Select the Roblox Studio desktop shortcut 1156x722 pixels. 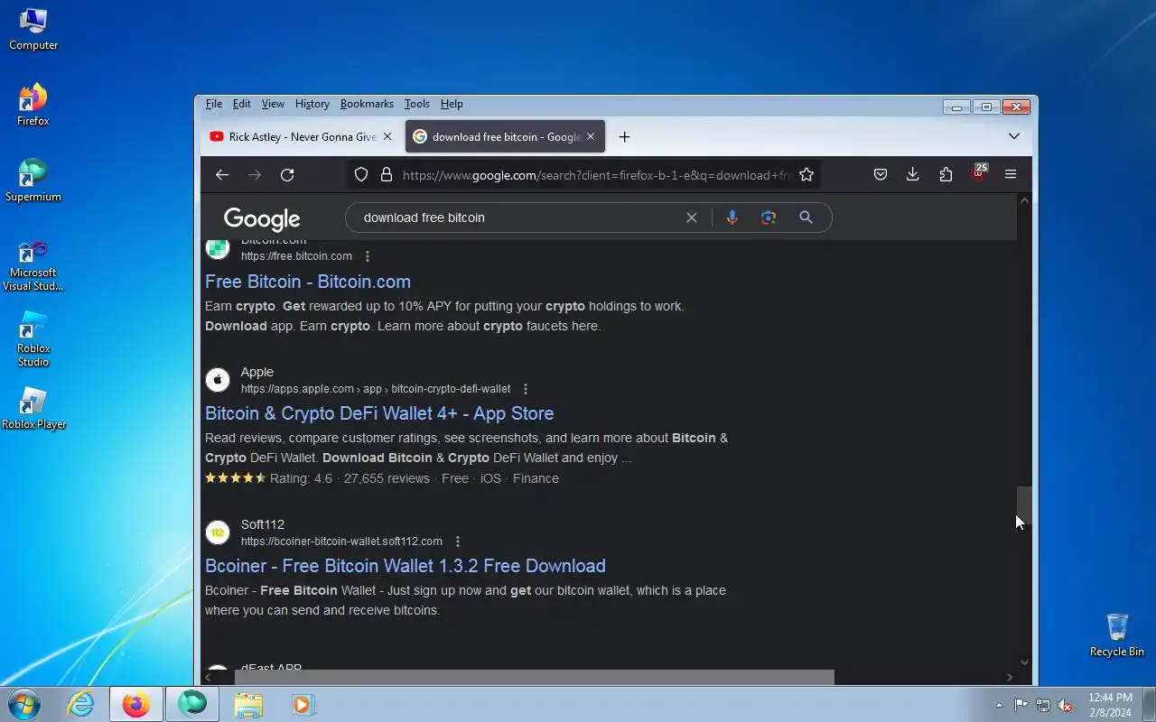click(x=33, y=339)
